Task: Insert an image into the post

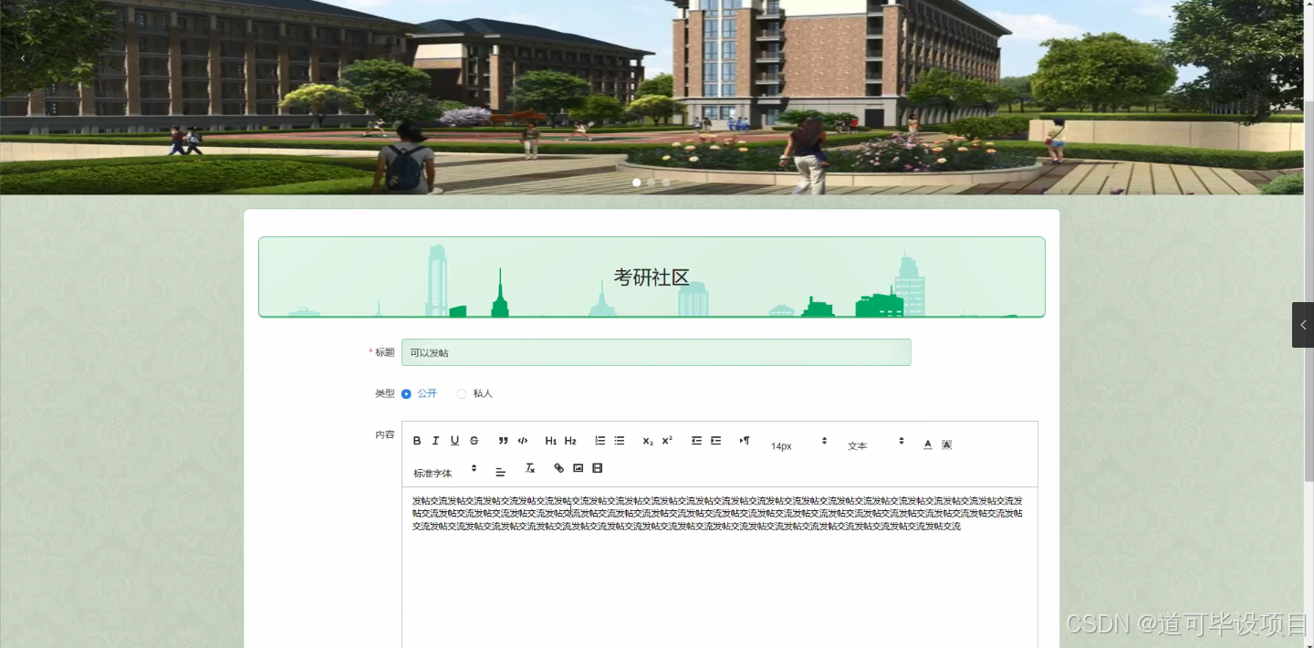Action: coord(579,468)
